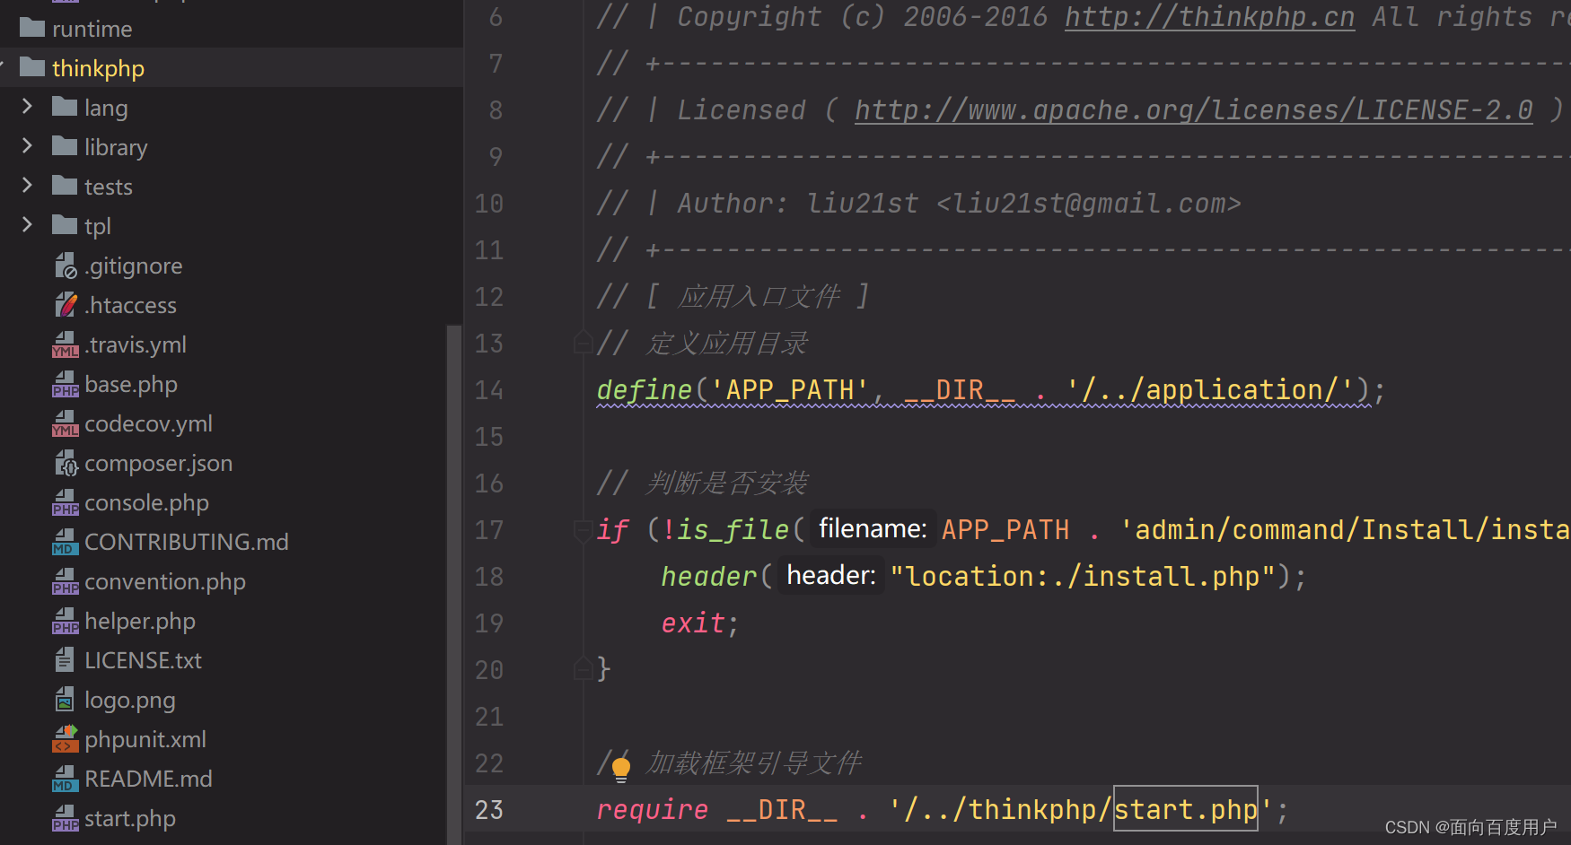1571x845 pixels.
Task: Expand the lang folder chevron
Action: click(x=27, y=107)
